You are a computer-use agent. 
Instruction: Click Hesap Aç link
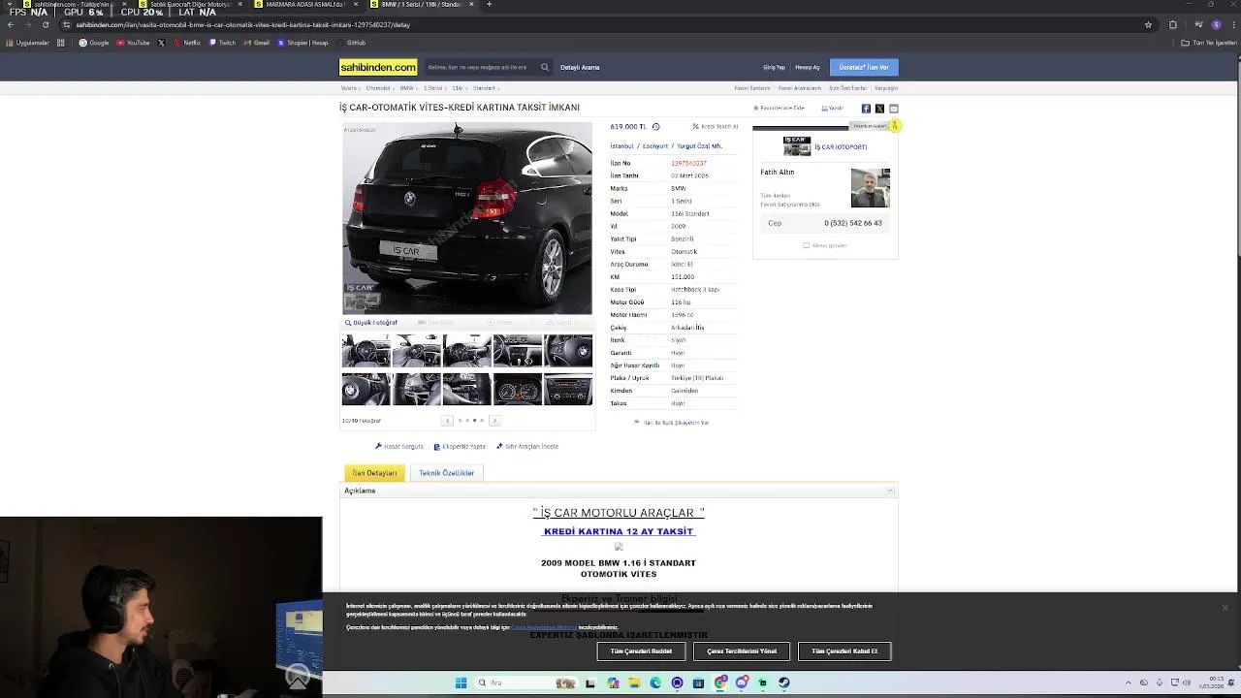coord(807,67)
